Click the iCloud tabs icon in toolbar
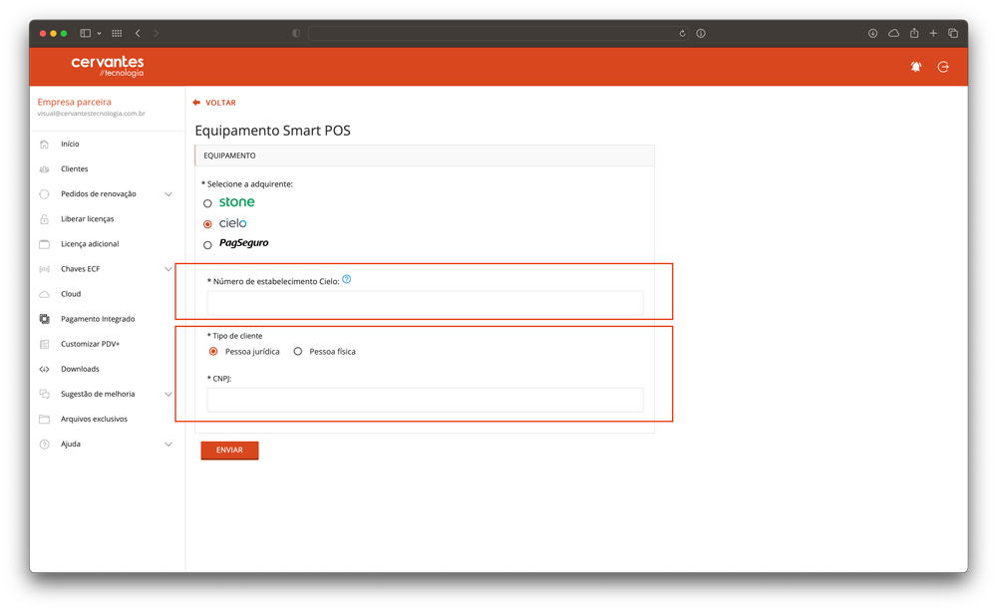 pos(893,33)
